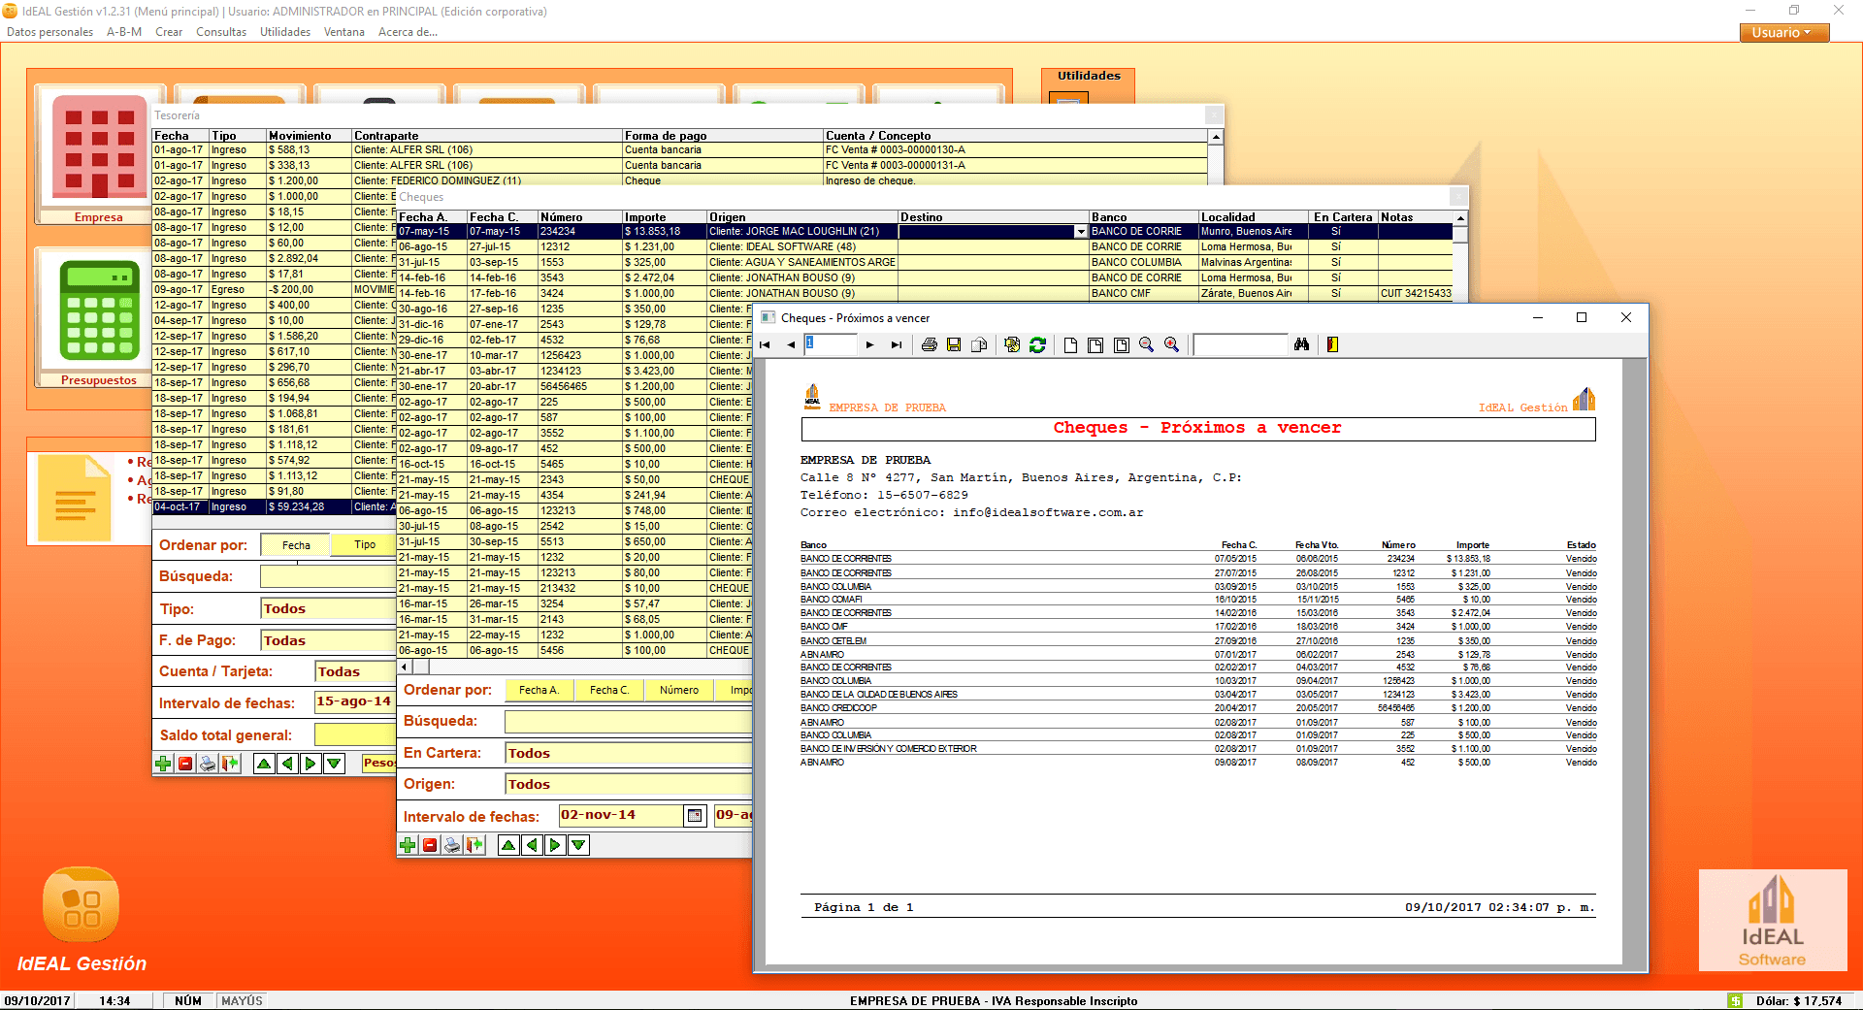Open the Usuario dropdown button
This screenshot has height=1010, width=1863.
point(1783,32)
